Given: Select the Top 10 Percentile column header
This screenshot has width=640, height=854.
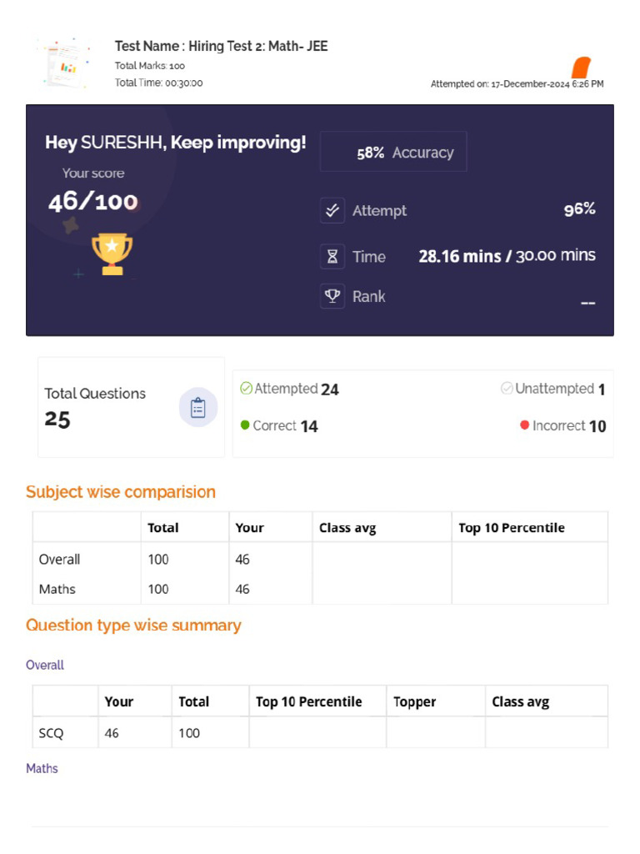Looking at the screenshot, I should click(x=511, y=528).
